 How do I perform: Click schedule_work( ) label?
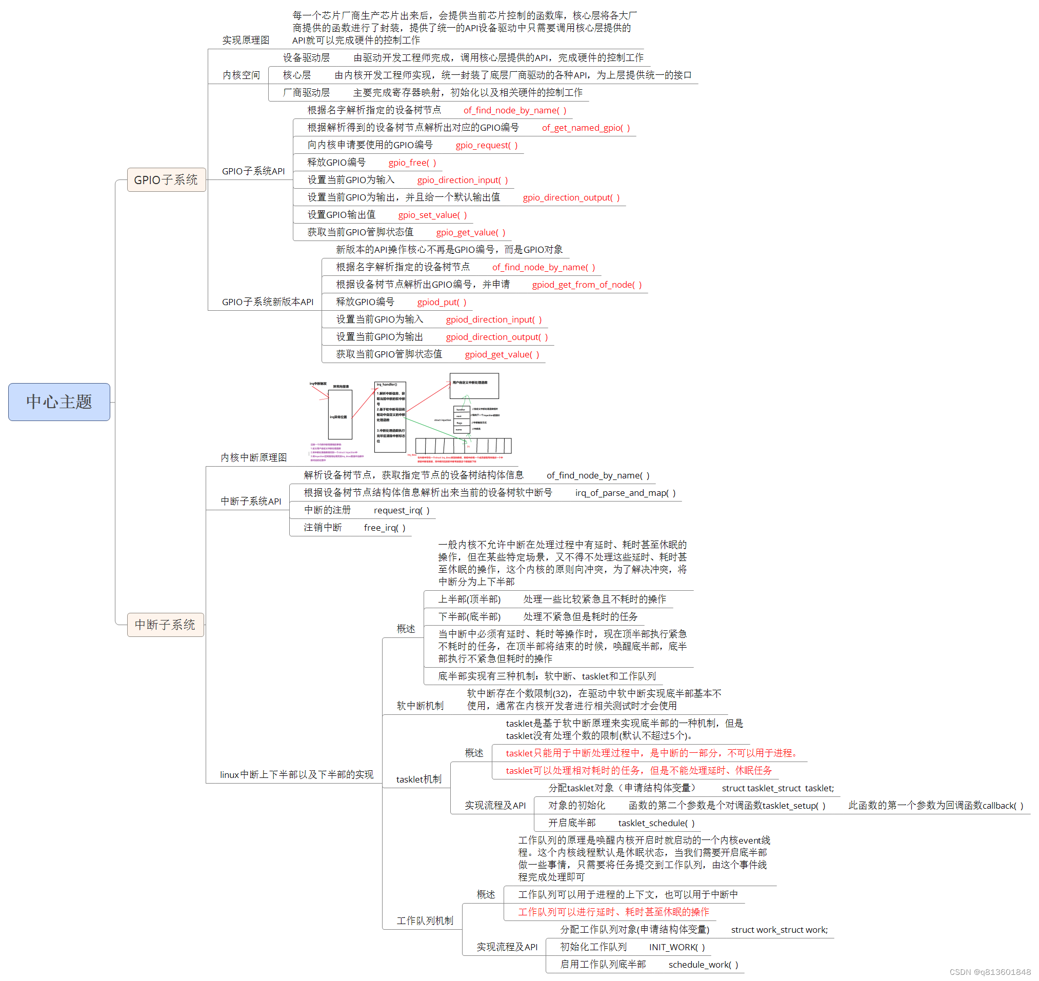(x=703, y=964)
